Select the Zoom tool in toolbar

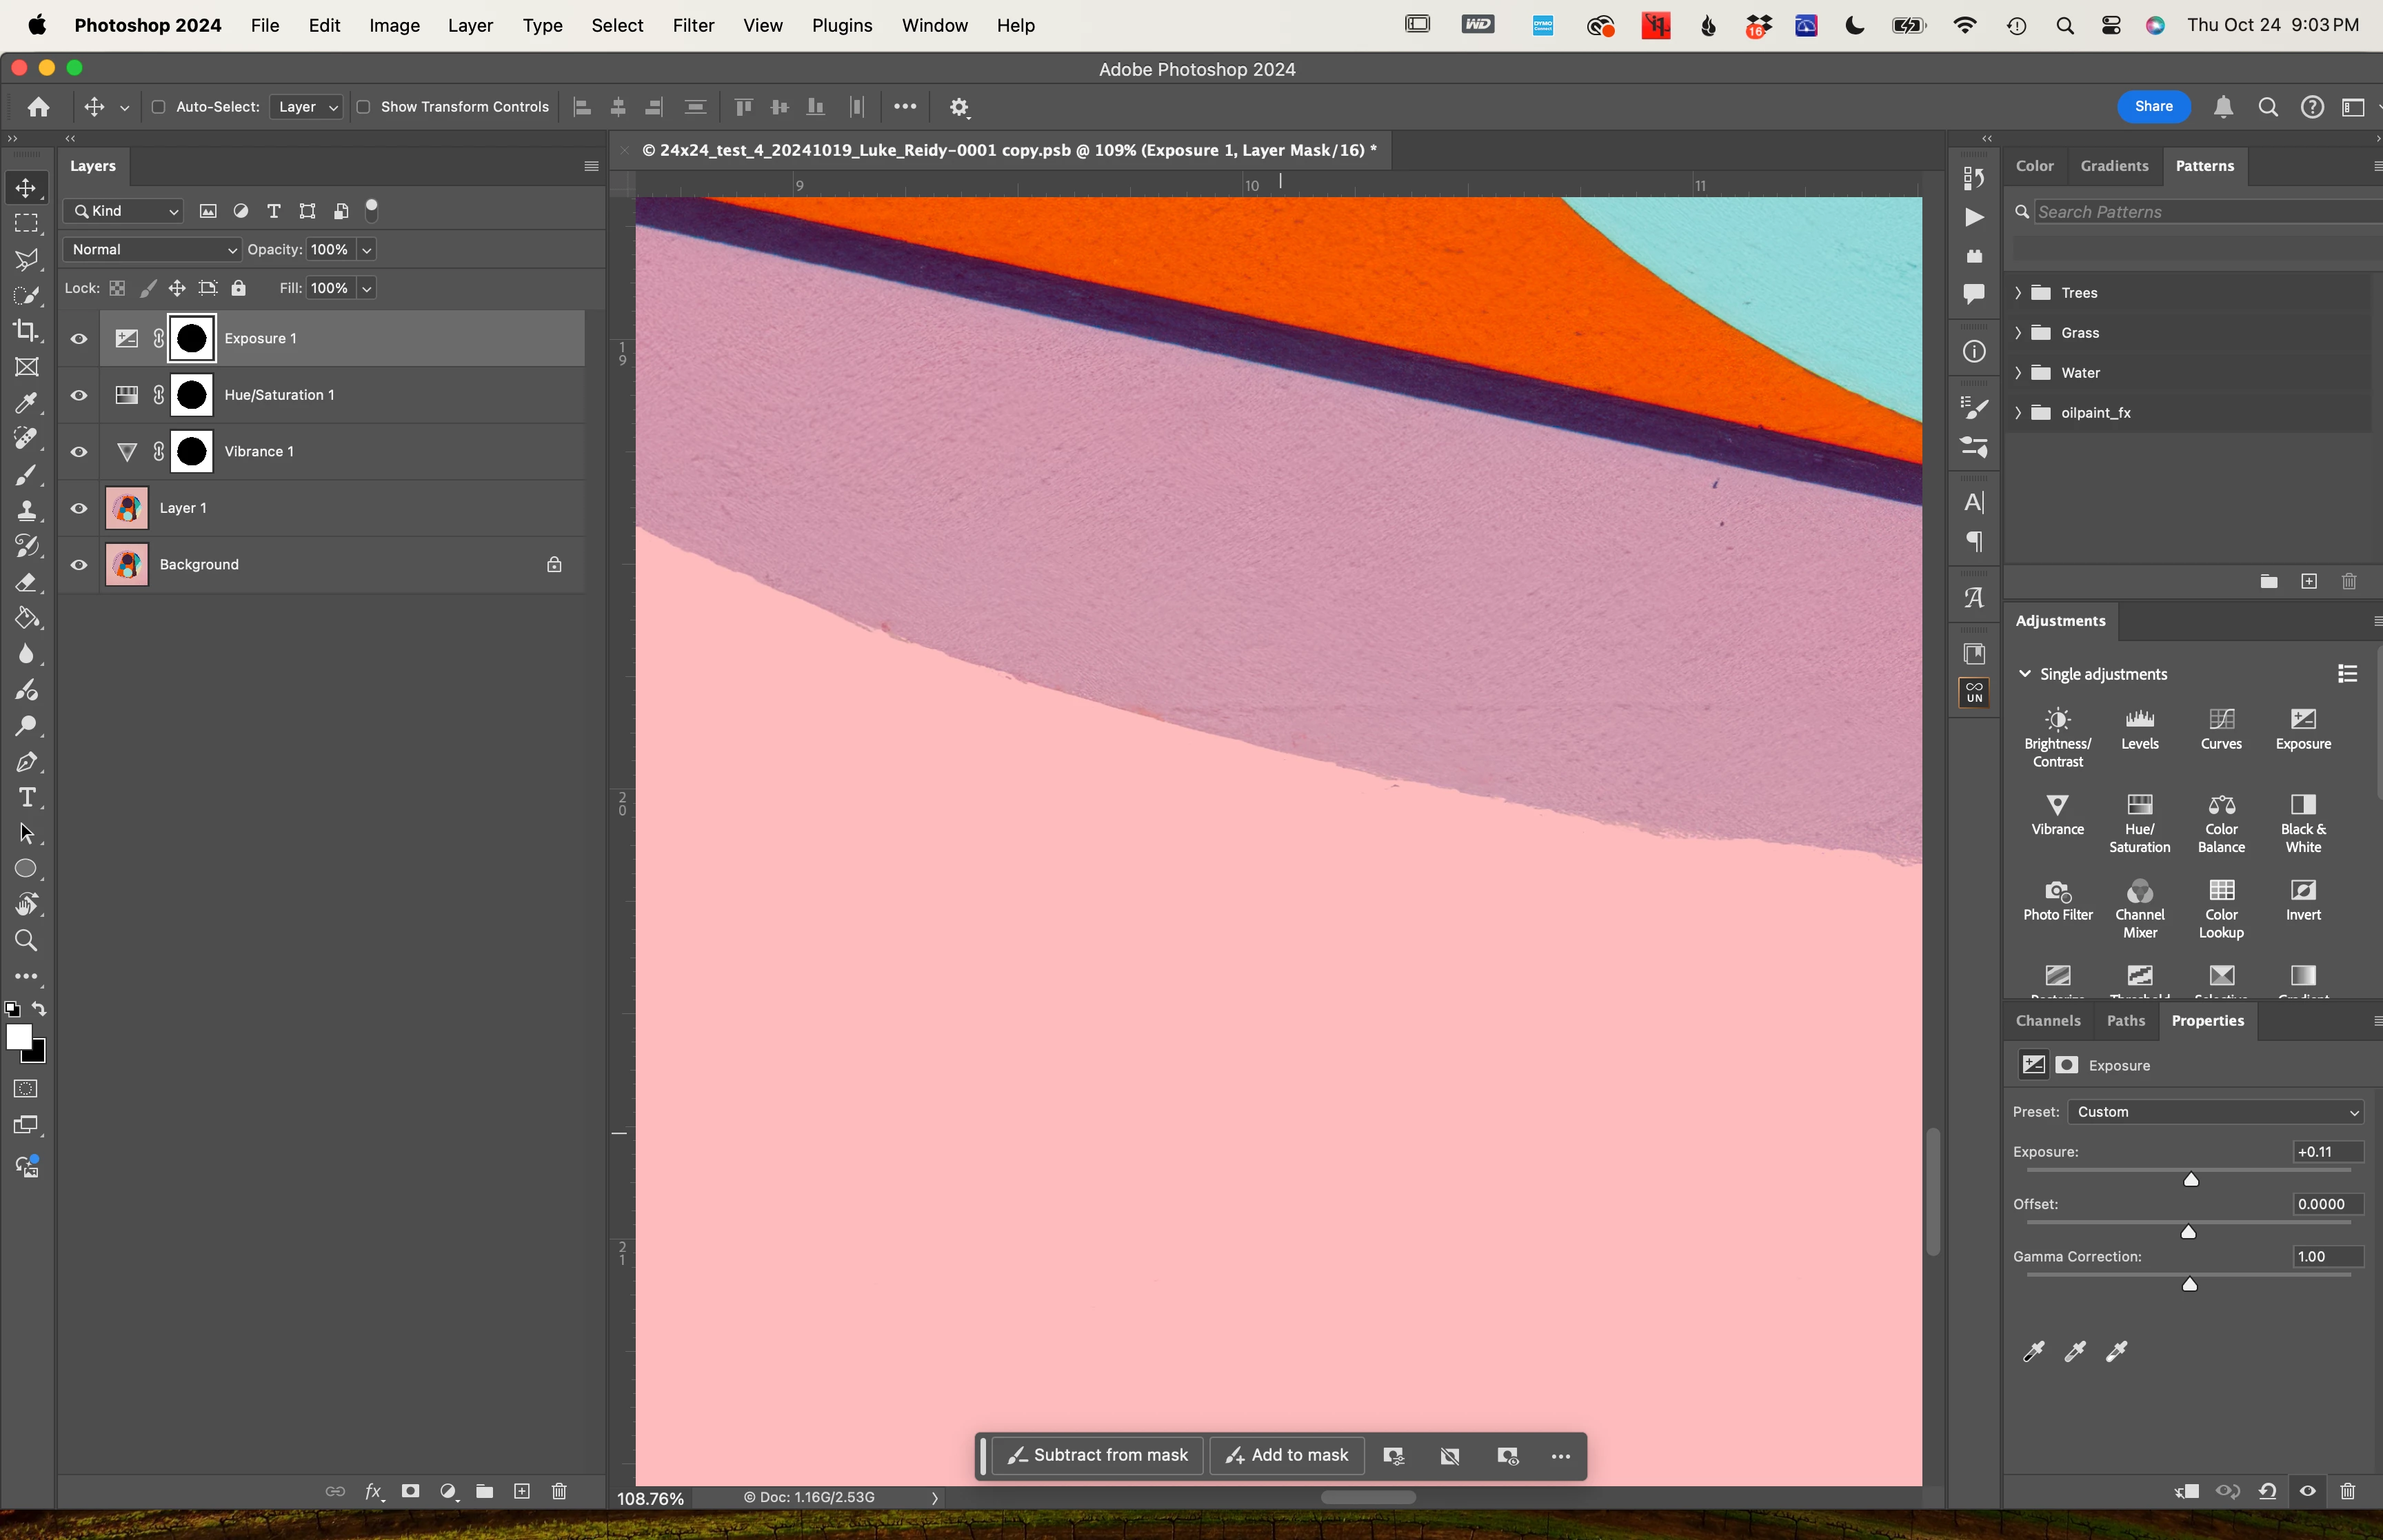pos(26,940)
